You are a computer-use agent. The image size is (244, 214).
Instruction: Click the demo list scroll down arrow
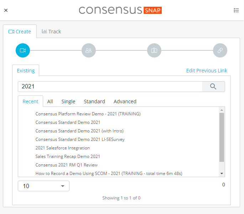click(x=222, y=174)
